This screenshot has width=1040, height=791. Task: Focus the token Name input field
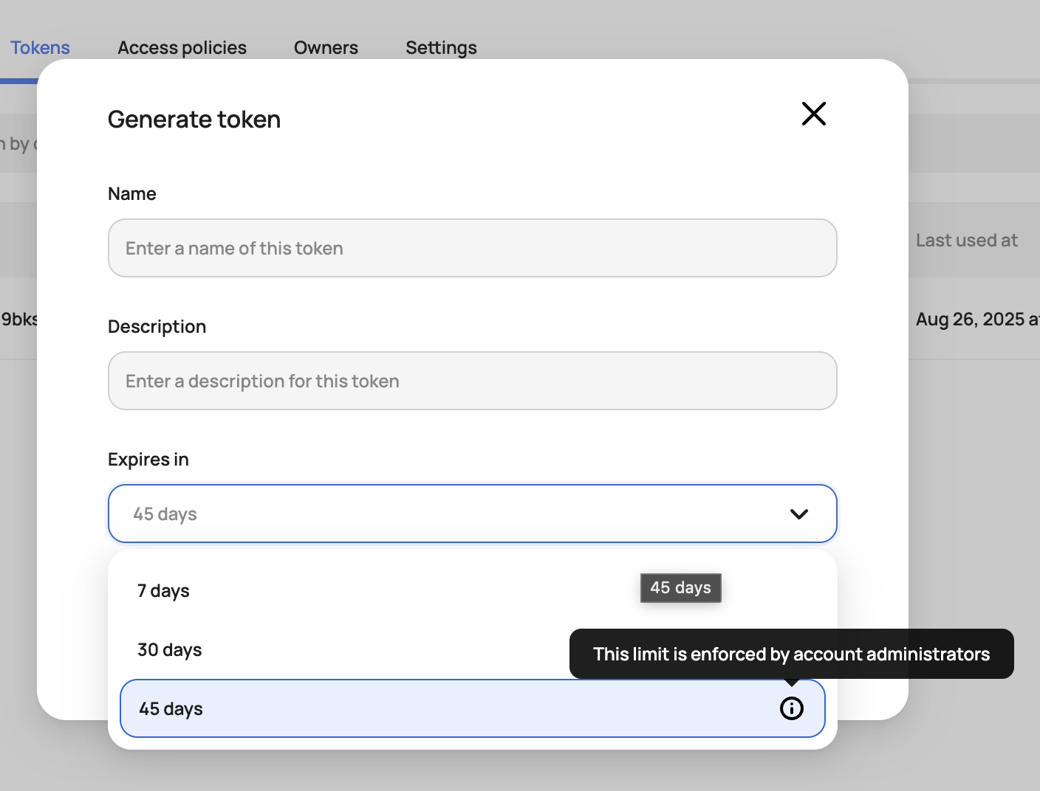(x=473, y=248)
